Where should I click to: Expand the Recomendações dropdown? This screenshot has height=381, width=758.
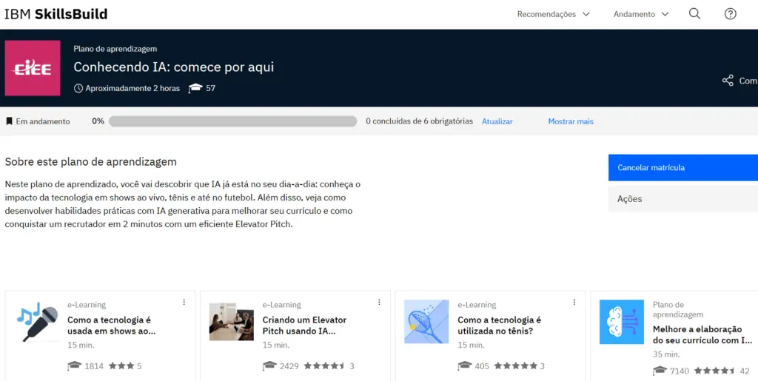[554, 14]
